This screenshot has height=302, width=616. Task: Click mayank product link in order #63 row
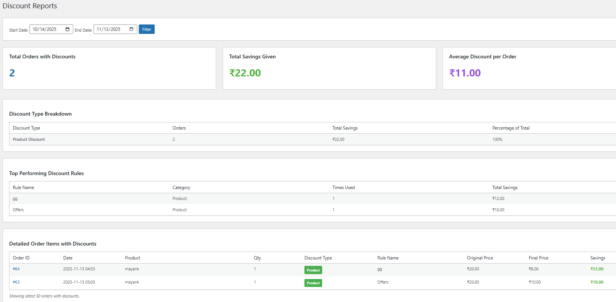[x=132, y=282]
